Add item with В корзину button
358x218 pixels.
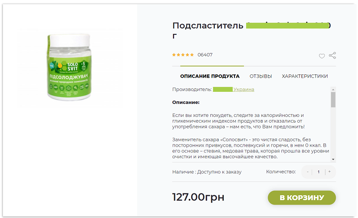point(302,197)
